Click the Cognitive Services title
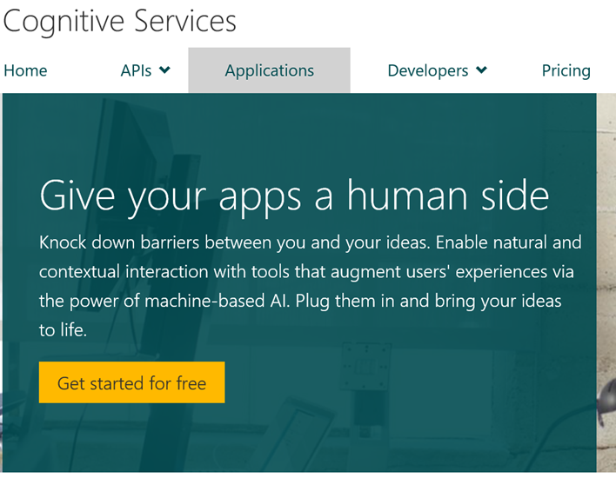Viewport: 616px width, 498px height. click(x=119, y=21)
